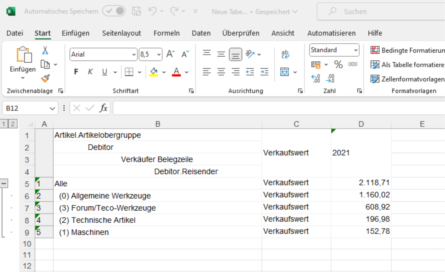This screenshot has width=445, height=272.
Task: Decrease font size with the smaller A icon
Action: click(185, 54)
